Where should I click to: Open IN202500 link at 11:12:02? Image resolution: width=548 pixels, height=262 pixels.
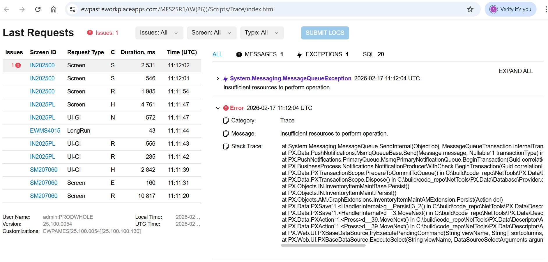[x=42, y=65]
